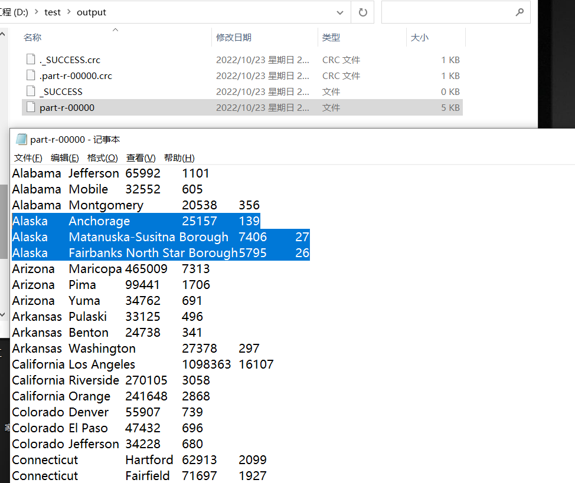
Task: Click the word Riverside in Notepad
Action: click(x=94, y=380)
